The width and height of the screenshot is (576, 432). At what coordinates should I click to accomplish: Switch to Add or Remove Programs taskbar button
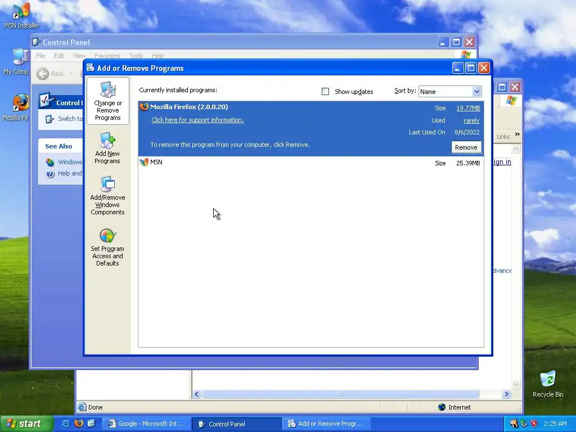click(327, 424)
